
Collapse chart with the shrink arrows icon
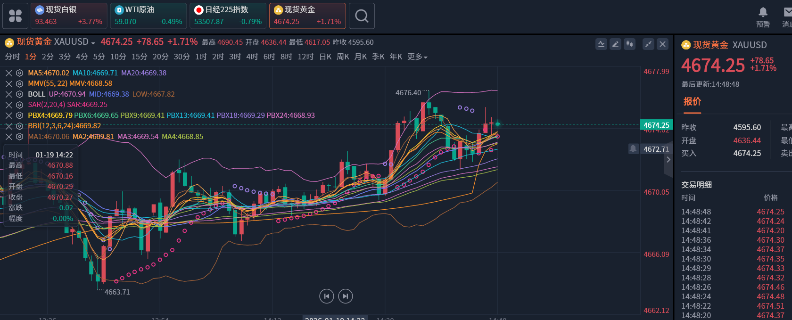click(x=649, y=44)
